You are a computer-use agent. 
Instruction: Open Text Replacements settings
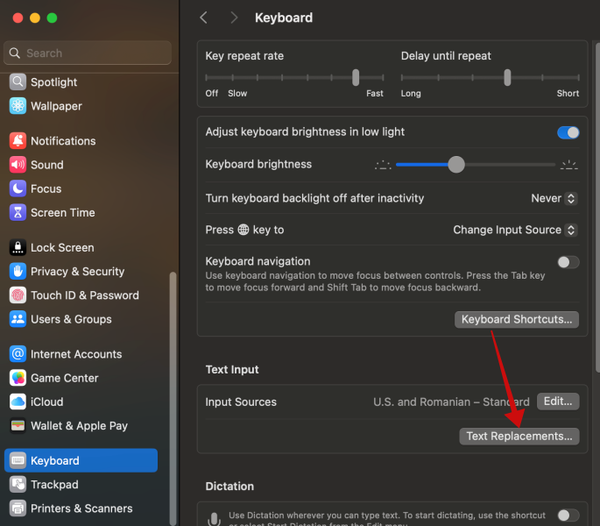(x=519, y=437)
